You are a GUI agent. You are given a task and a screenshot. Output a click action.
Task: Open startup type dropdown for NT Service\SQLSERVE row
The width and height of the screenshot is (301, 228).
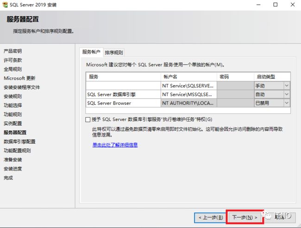pos(287,85)
